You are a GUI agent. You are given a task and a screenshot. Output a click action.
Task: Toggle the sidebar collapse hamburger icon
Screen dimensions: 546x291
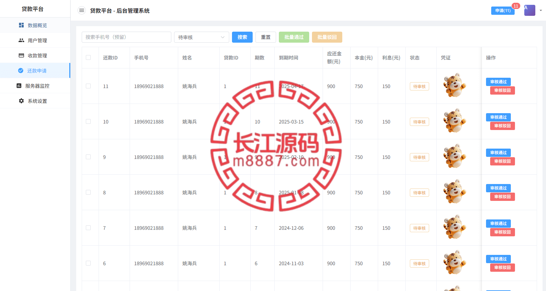tap(82, 11)
